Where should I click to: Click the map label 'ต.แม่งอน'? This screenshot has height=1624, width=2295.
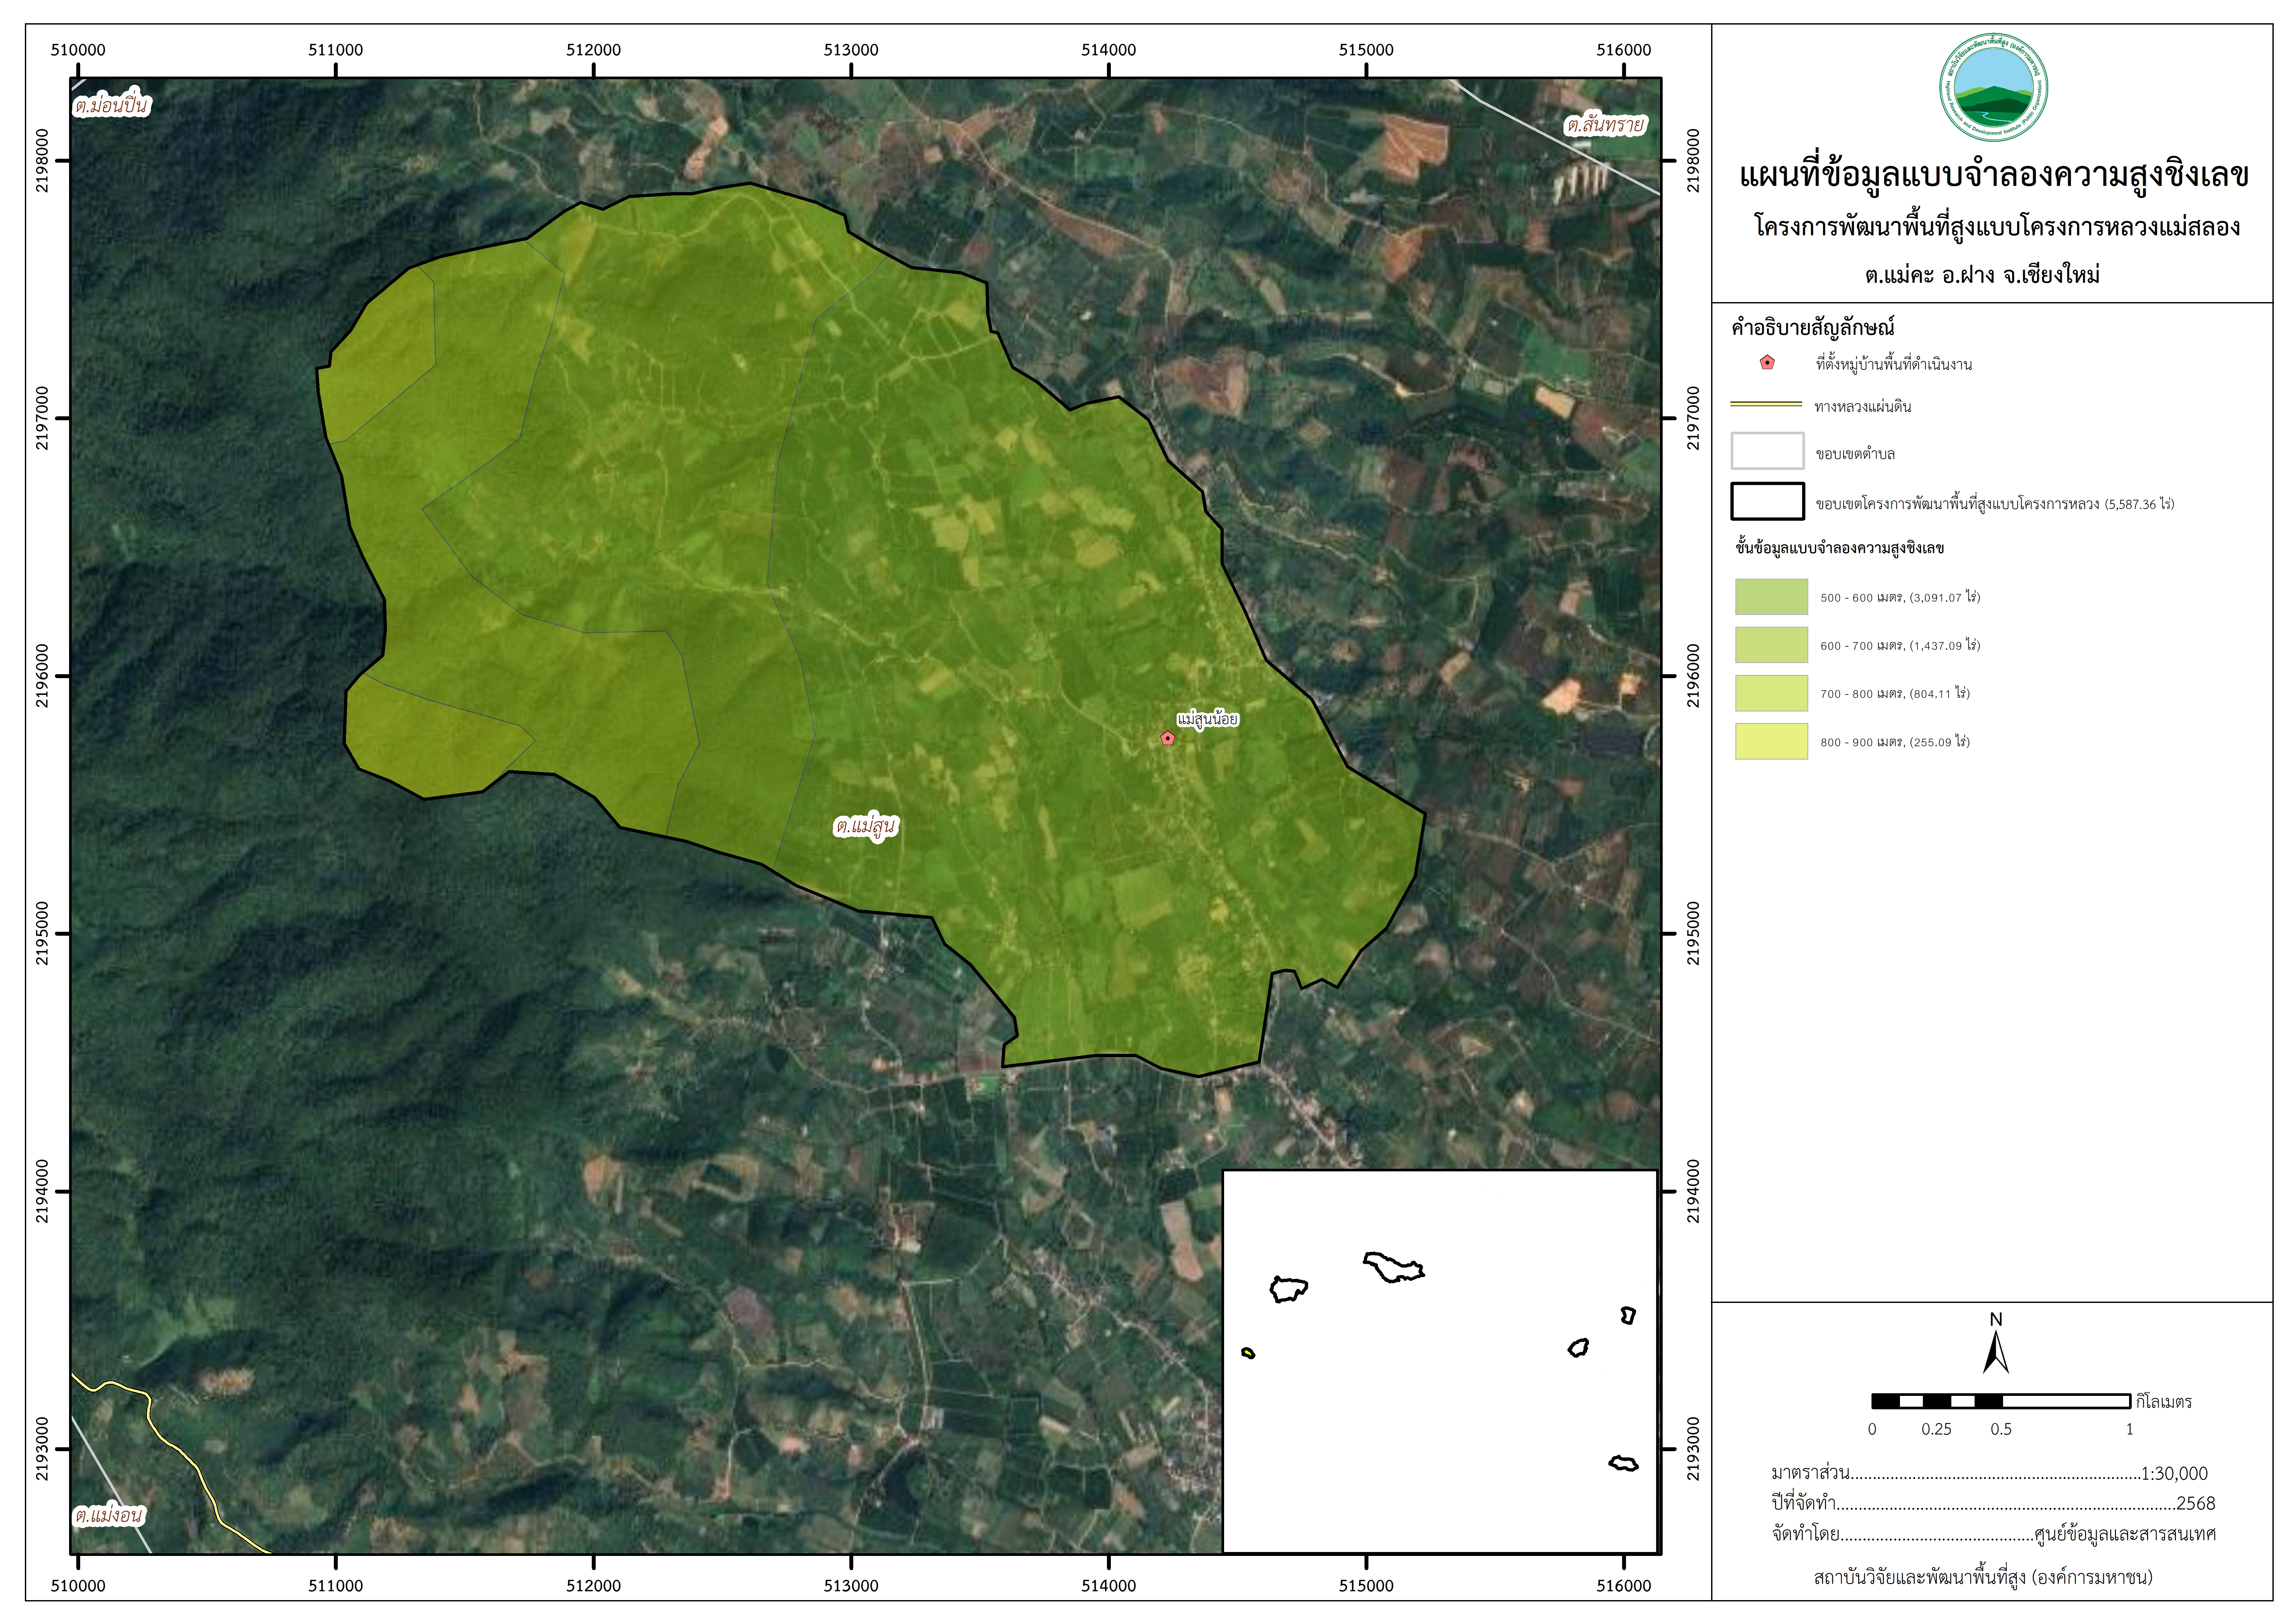109,1515
